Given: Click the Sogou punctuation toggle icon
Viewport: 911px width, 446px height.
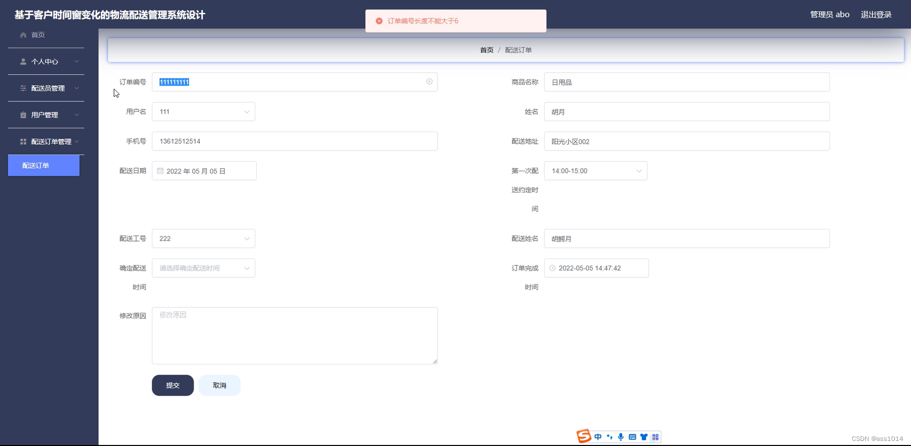Looking at the screenshot, I should click(x=609, y=437).
